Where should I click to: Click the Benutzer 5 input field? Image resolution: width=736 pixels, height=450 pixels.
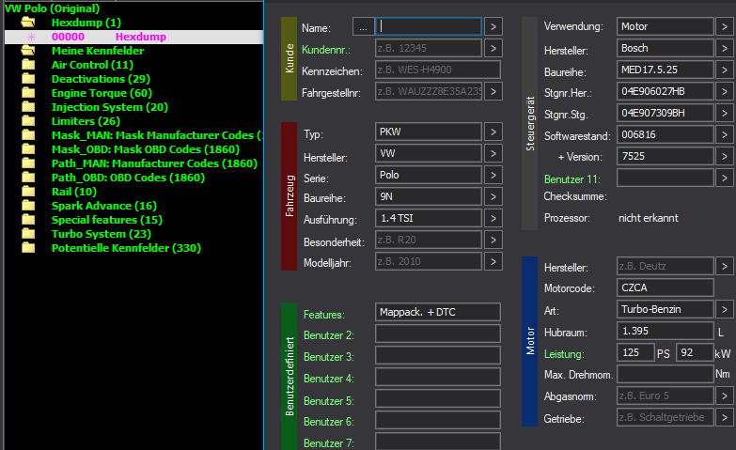pyautogui.click(x=438, y=398)
